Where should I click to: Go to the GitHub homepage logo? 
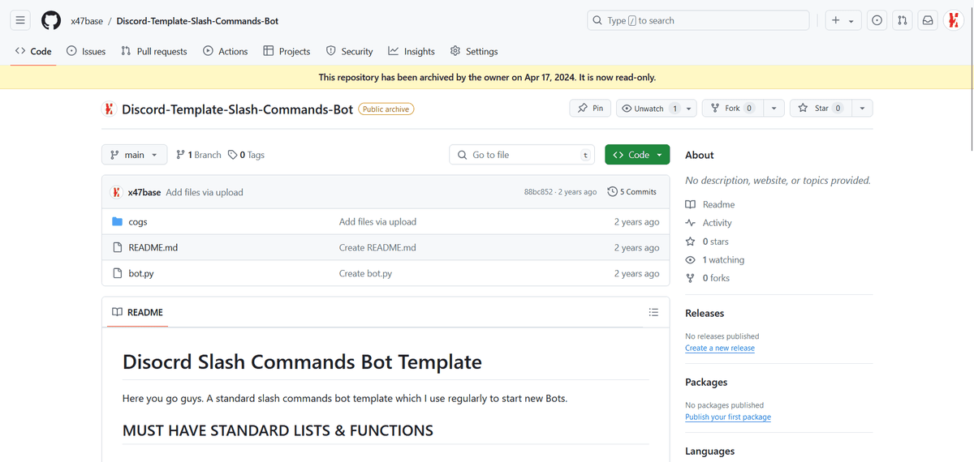51,20
